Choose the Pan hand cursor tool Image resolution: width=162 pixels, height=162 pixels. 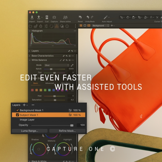pyautogui.click(x=127, y=17)
